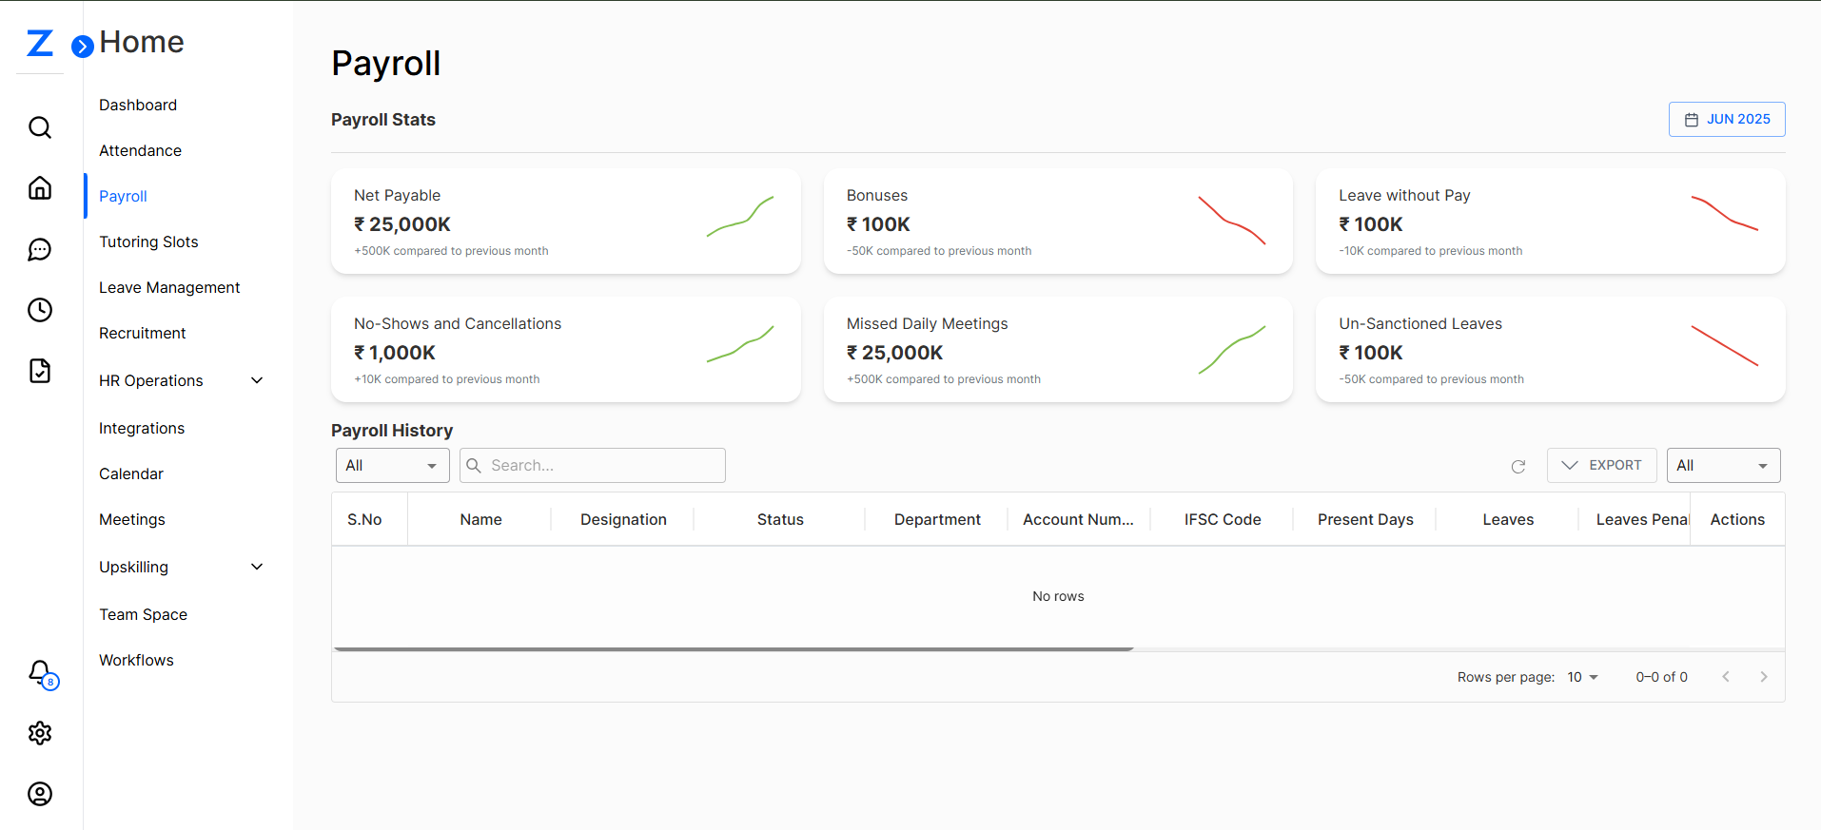
Task: Click the Net Payable ₹ 25,000K value
Action: point(402,224)
